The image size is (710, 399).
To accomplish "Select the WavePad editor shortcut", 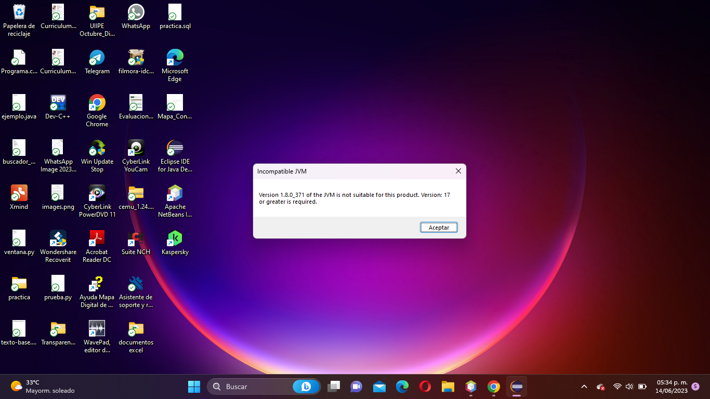I will click(x=97, y=337).
